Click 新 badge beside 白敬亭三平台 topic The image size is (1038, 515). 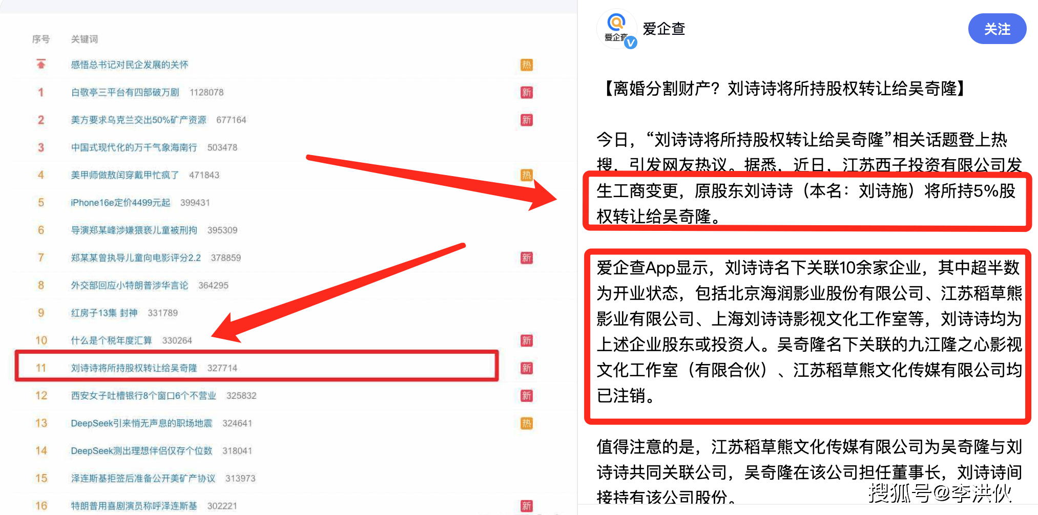click(x=527, y=92)
